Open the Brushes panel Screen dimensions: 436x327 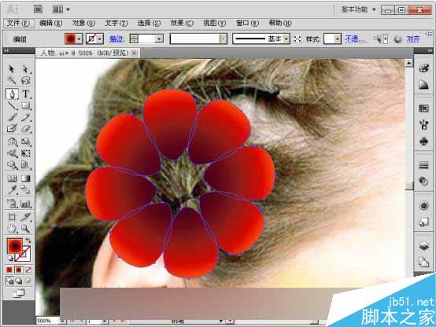pyautogui.click(x=423, y=125)
